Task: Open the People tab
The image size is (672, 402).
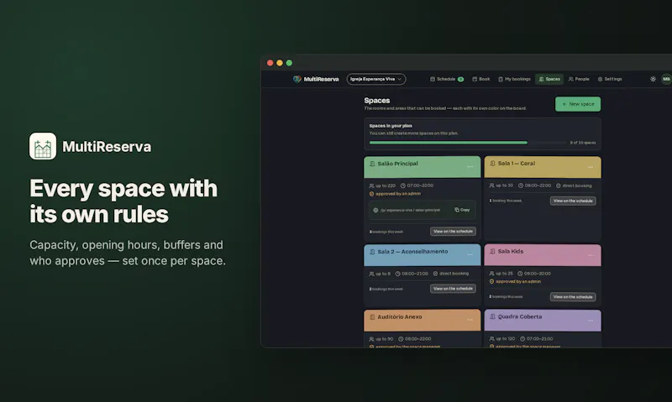Action: 579,79
